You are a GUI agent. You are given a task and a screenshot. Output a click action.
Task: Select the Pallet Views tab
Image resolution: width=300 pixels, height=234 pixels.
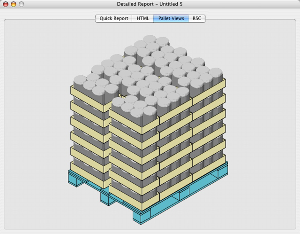171,18
